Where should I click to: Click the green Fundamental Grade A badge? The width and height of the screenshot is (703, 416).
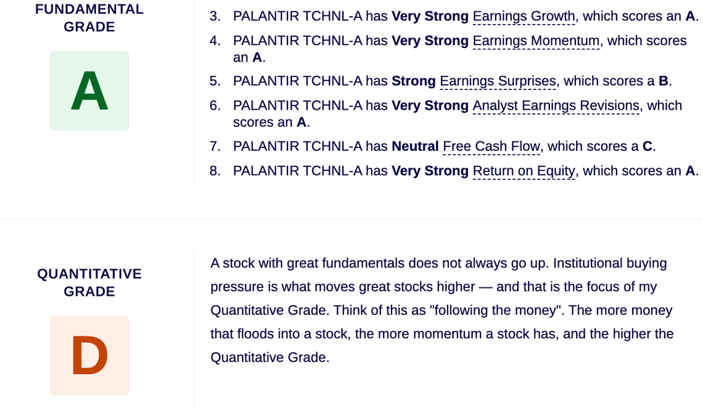pyautogui.click(x=89, y=91)
